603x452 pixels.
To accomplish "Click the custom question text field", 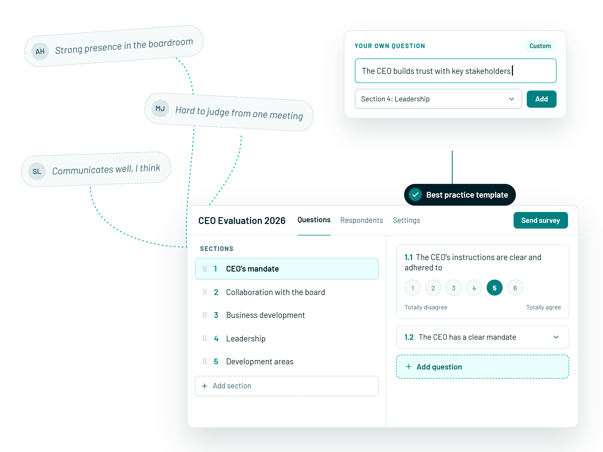I will coord(455,71).
